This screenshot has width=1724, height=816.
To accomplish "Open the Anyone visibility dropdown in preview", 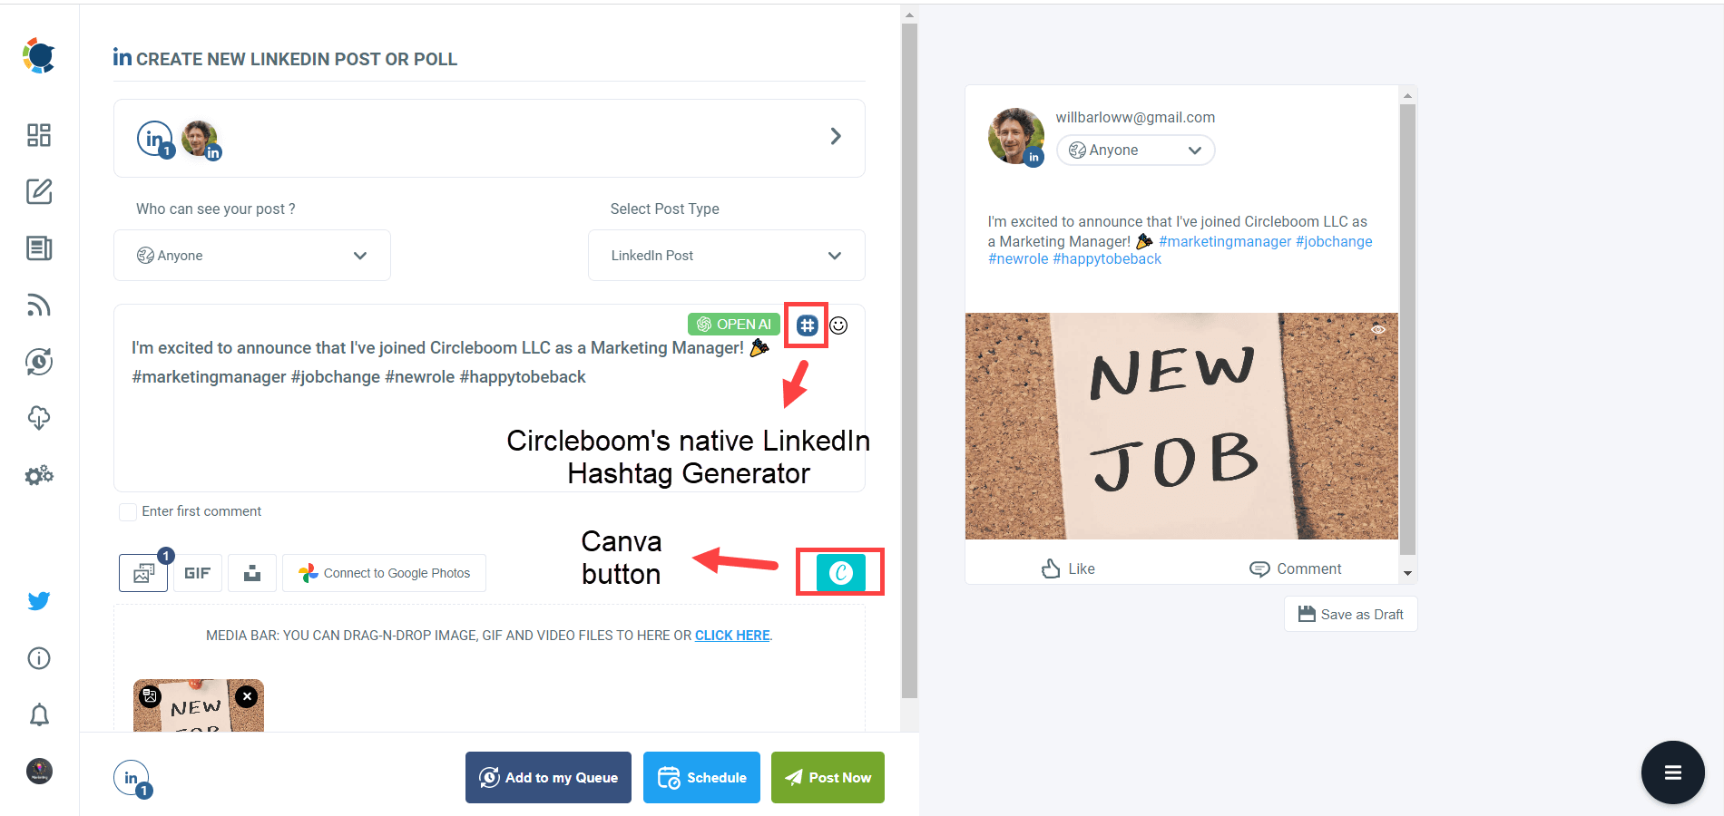I will click(1135, 150).
